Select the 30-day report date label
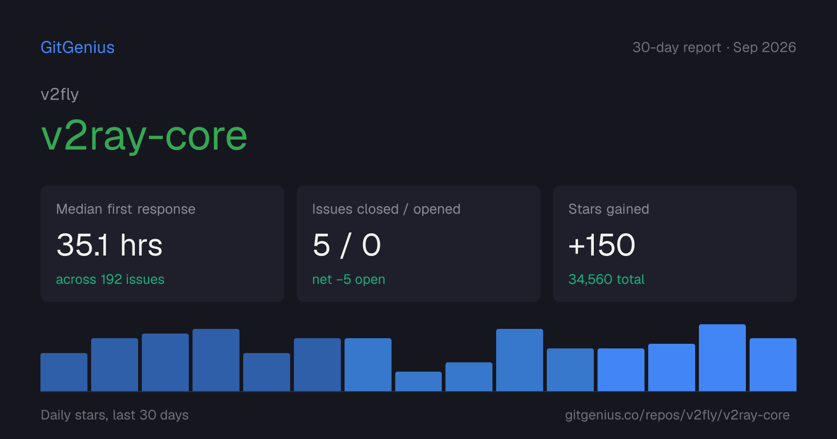The image size is (837, 439). click(x=714, y=47)
